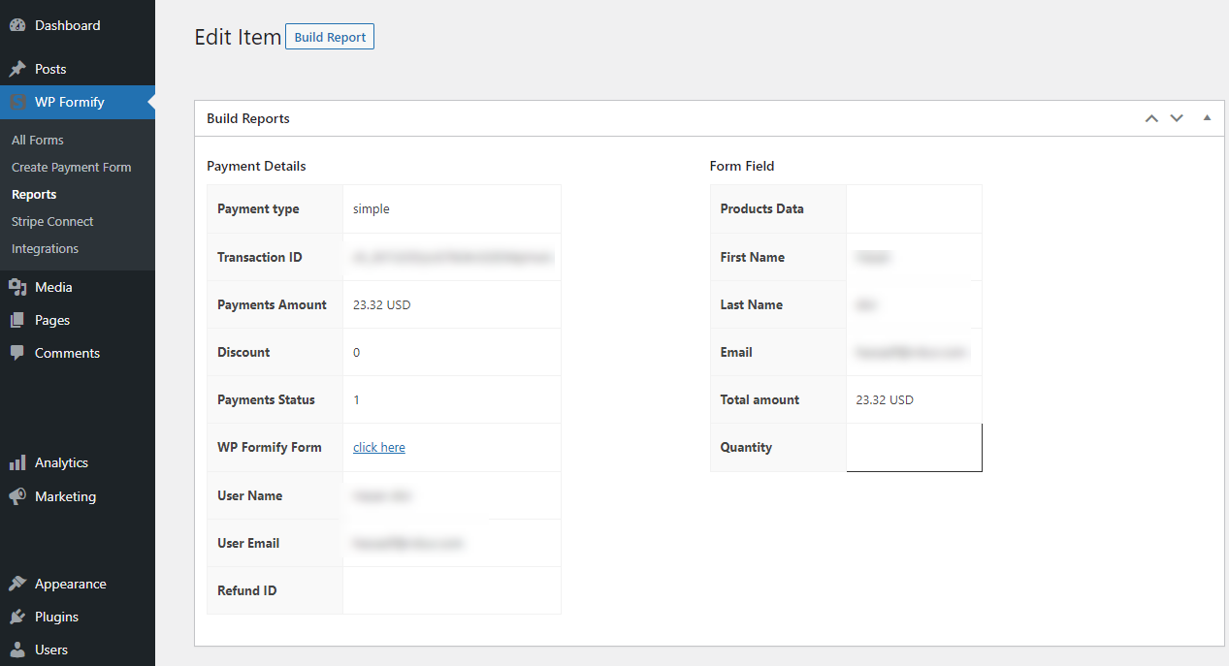Open Create Payment Form submenu
Screen dimensions: 1229x666
tap(71, 167)
